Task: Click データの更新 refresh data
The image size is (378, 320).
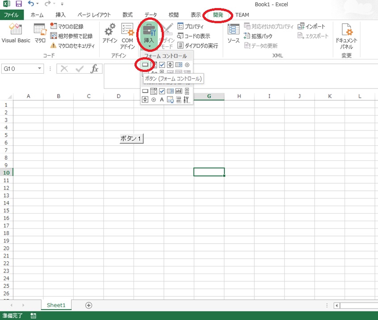Action: coord(260,46)
